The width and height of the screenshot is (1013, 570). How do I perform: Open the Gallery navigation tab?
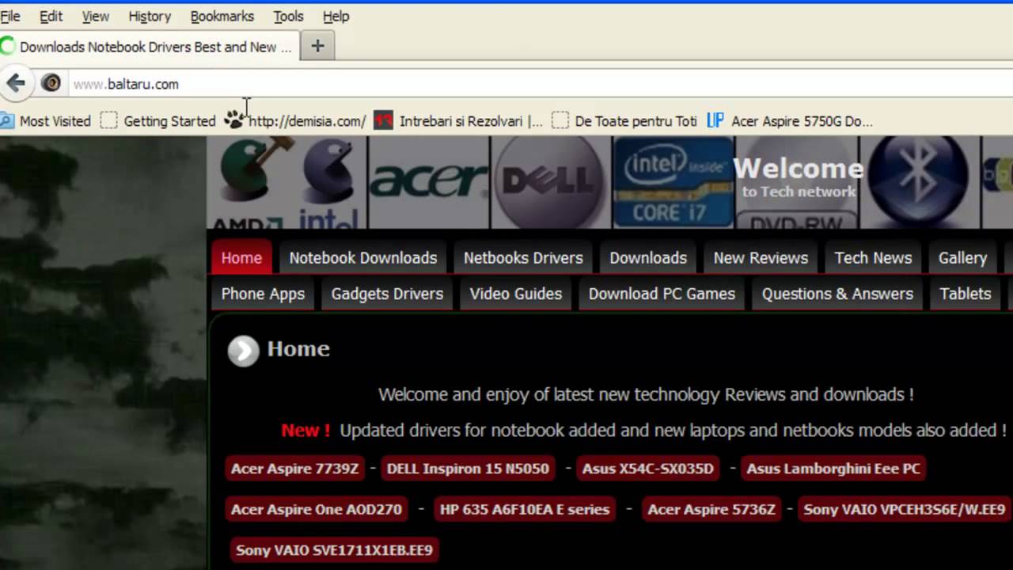pos(962,258)
